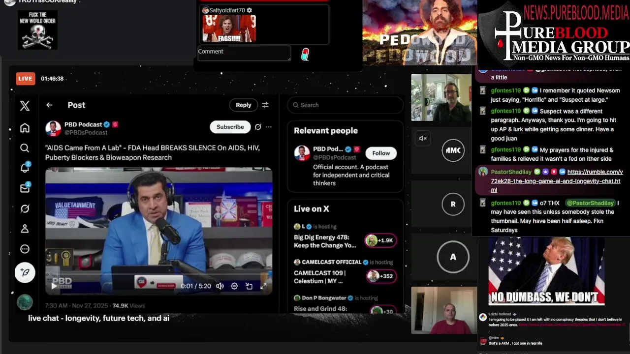Open Grok icon in X sidebar
Viewport: 630px width, 354px height.
click(25, 208)
